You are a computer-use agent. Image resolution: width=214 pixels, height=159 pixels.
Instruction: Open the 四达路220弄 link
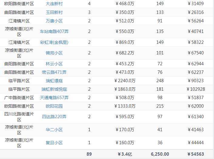pyautogui.click(x=54, y=117)
